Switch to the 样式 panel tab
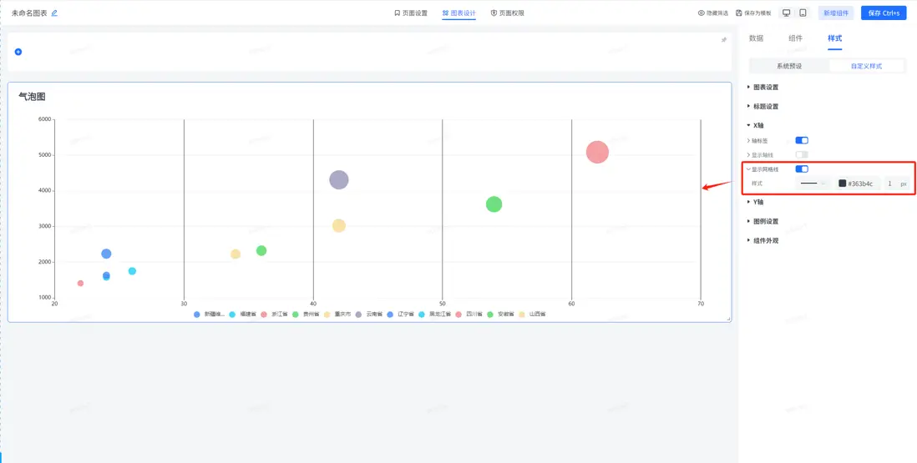The image size is (917, 463). (x=834, y=38)
